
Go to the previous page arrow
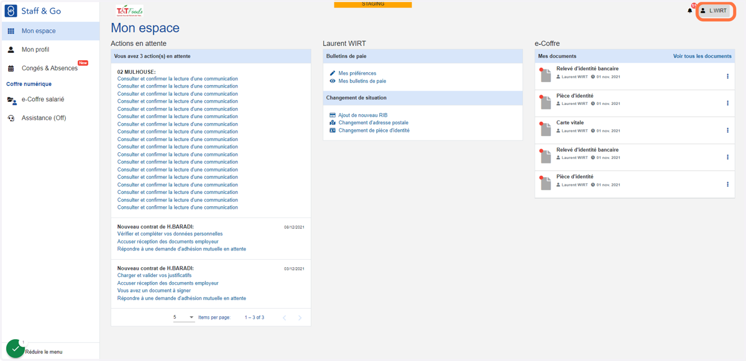(x=285, y=318)
